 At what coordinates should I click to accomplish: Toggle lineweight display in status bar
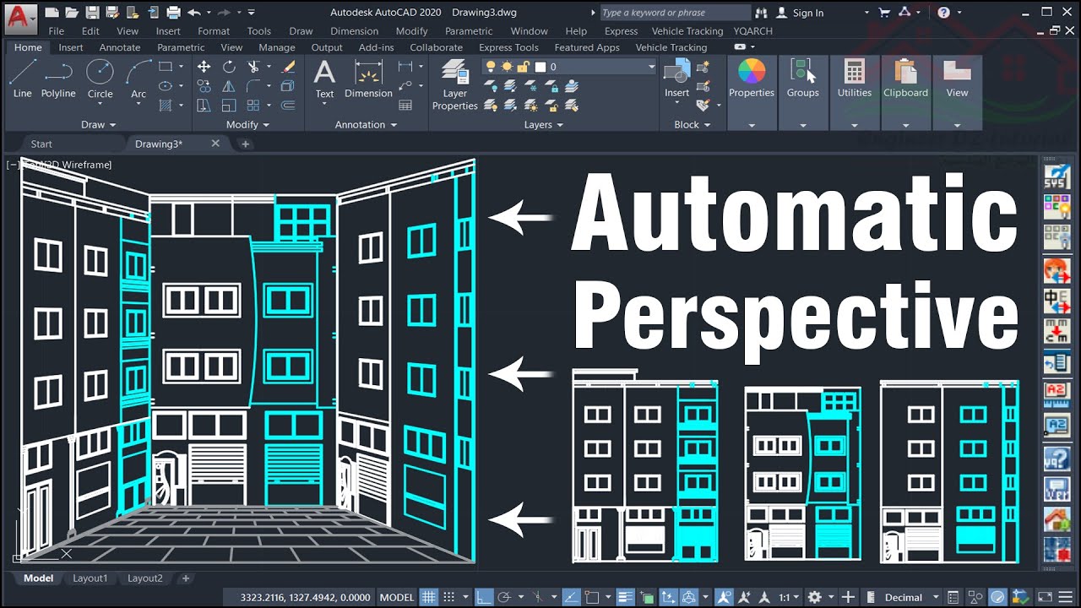pos(624,597)
